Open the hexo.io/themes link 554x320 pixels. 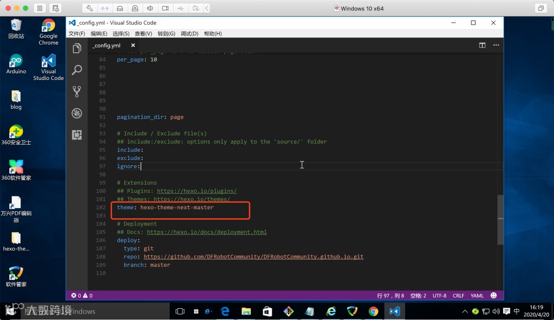(191, 199)
